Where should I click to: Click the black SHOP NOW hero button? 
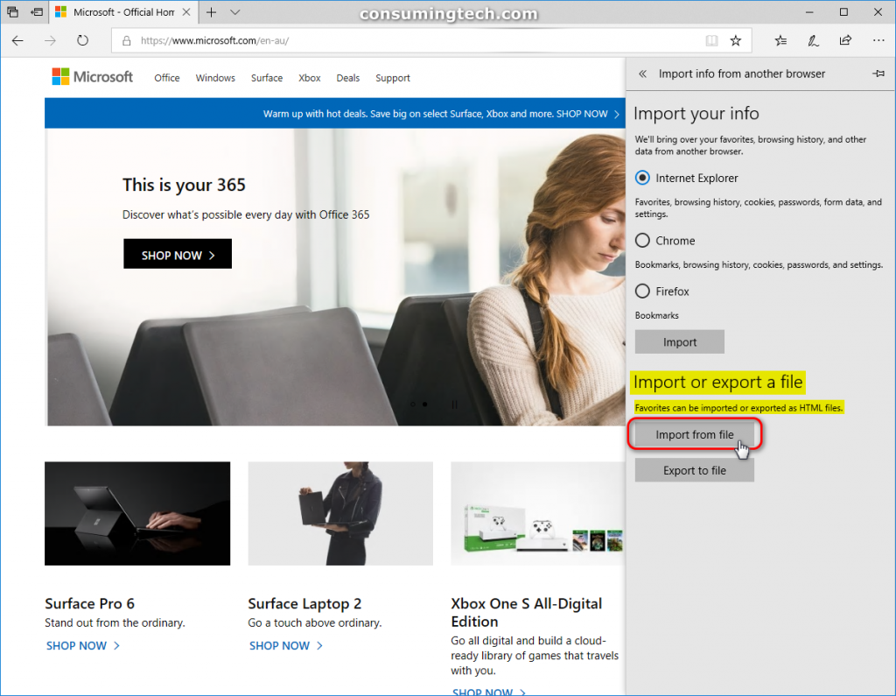(178, 255)
